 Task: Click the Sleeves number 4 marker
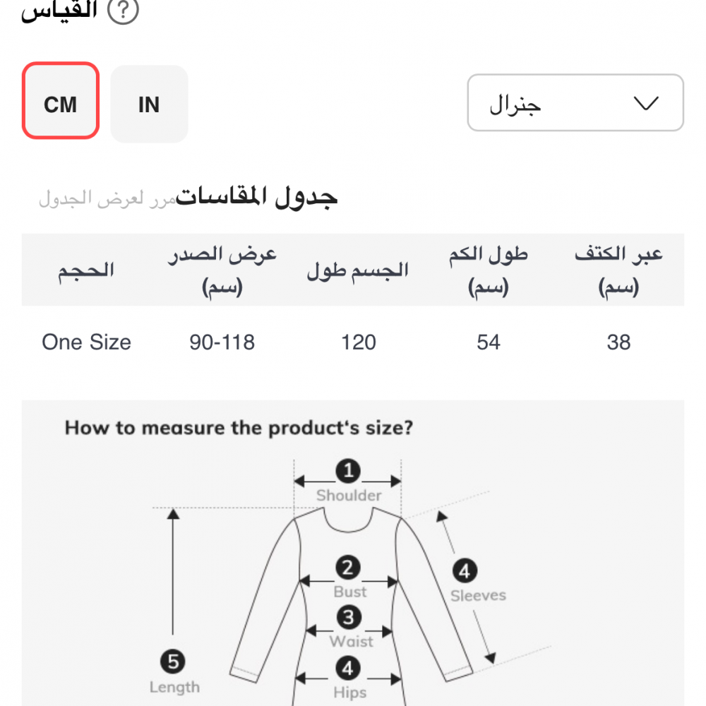click(465, 570)
